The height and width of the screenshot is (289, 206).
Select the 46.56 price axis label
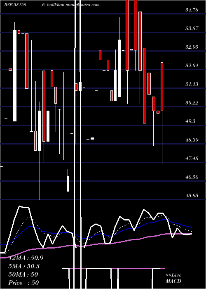click(x=192, y=177)
